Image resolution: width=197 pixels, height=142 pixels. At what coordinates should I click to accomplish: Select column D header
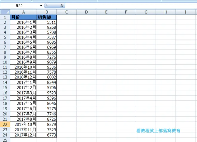87,12
